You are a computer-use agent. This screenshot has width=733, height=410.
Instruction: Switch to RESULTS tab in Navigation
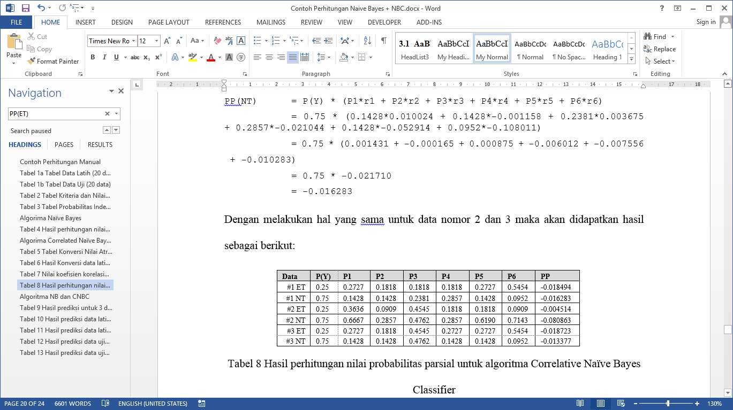coord(100,144)
